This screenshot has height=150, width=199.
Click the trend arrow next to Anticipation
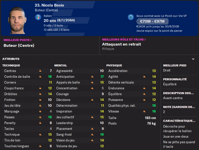pyautogui.click(x=92, y=77)
